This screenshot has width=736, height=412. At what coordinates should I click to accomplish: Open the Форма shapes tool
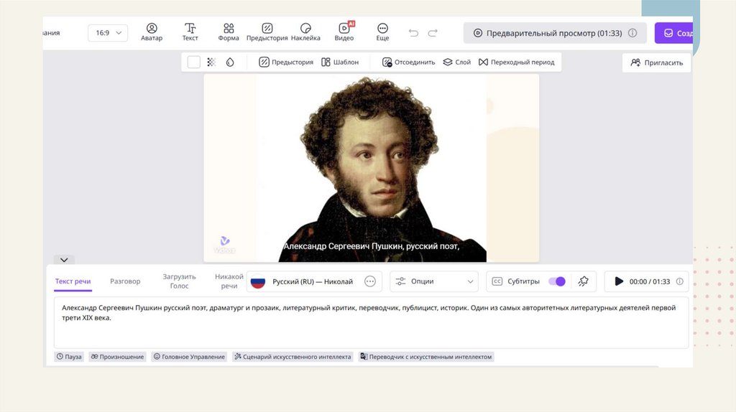point(229,32)
